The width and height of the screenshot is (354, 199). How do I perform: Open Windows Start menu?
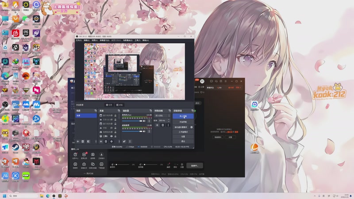(x=4, y=196)
